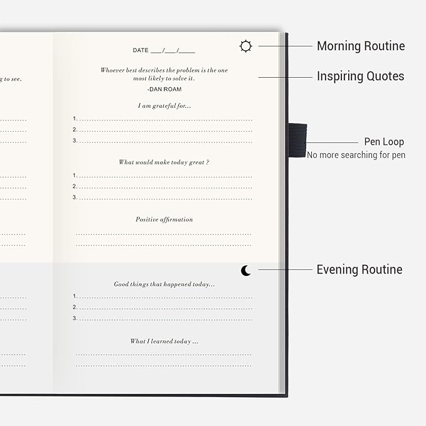Click the "Positive affirmation" heading
The image size is (426, 426).
[x=164, y=220]
